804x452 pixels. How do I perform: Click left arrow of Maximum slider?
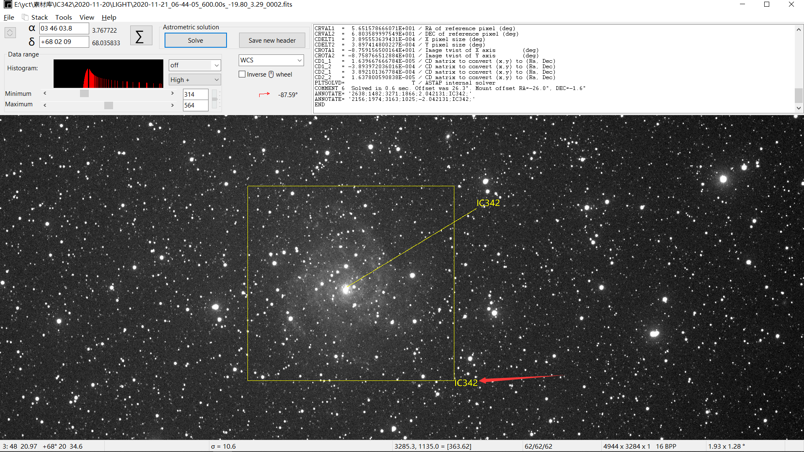(x=45, y=105)
